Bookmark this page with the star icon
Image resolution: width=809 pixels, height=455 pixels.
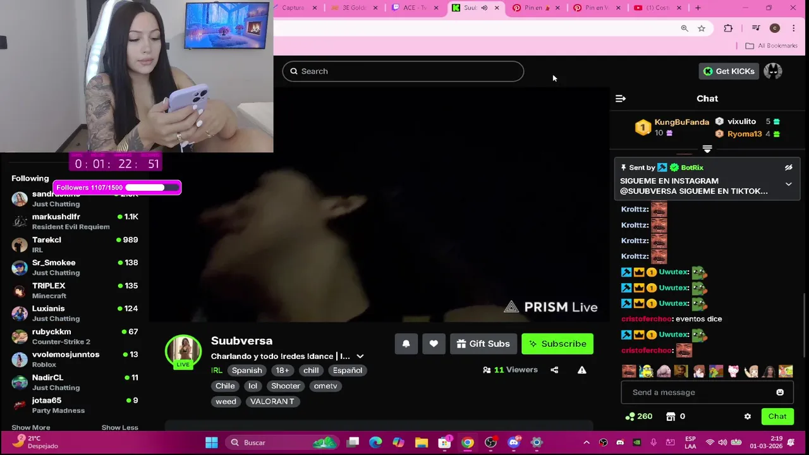702,28
